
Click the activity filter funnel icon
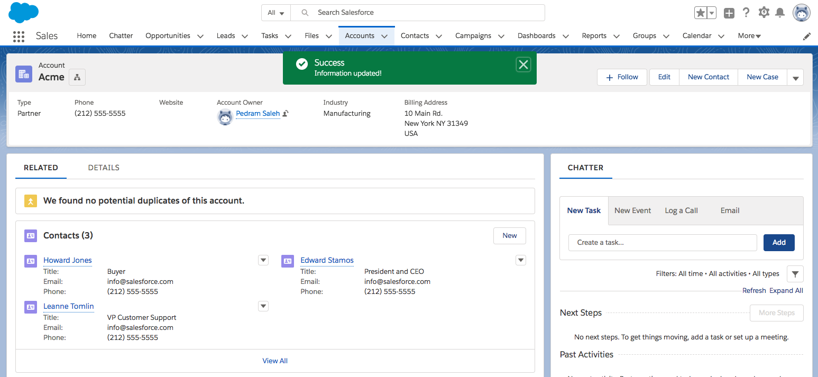(x=795, y=274)
